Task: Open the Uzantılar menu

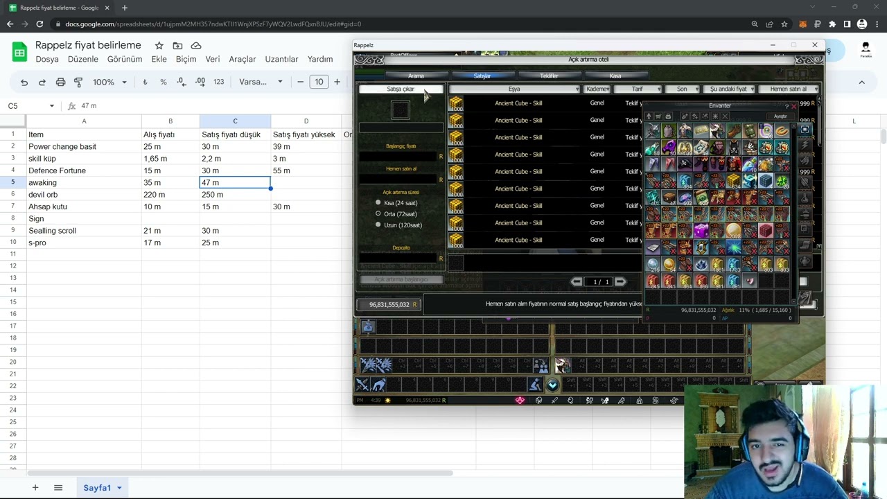Action: click(x=281, y=60)
